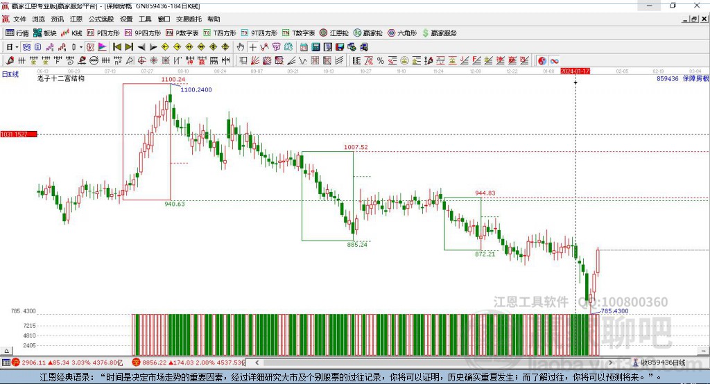This screenshot has width=710, height=384.
Task: Open the 9P四方形 tool
Action: [x=143, y=33]
